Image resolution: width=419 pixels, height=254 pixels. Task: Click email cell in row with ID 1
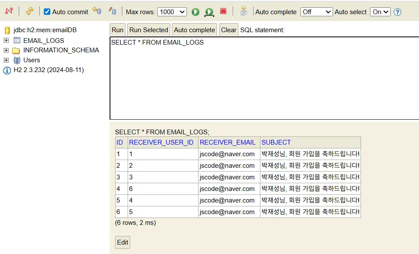pyautogui.click(x=229, y=154)
